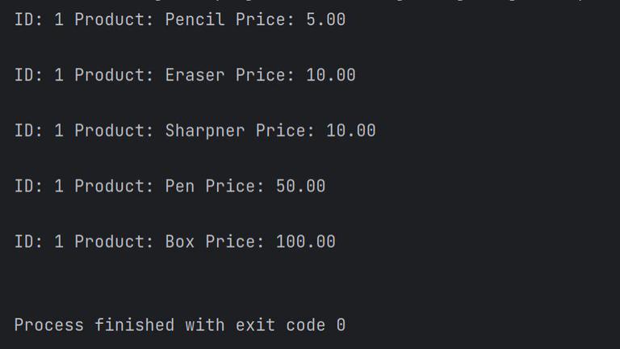Image resolution: width=620 pixels, height=349 pixels.
Task: Click the price 5.00 in console output
Action: pyautogui.click(x=325, y=19)
